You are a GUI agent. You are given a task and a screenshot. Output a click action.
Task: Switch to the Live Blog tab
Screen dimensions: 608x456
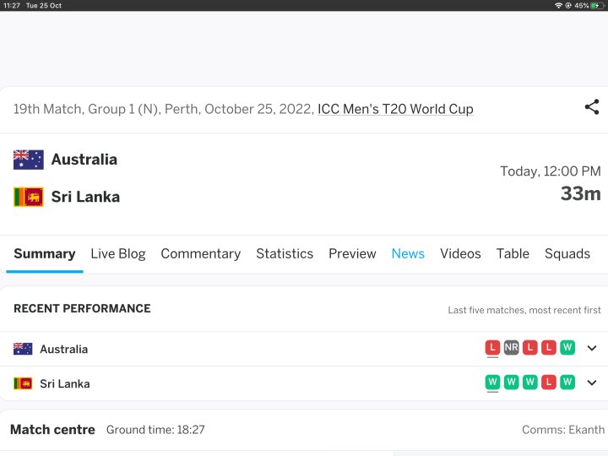117,253
